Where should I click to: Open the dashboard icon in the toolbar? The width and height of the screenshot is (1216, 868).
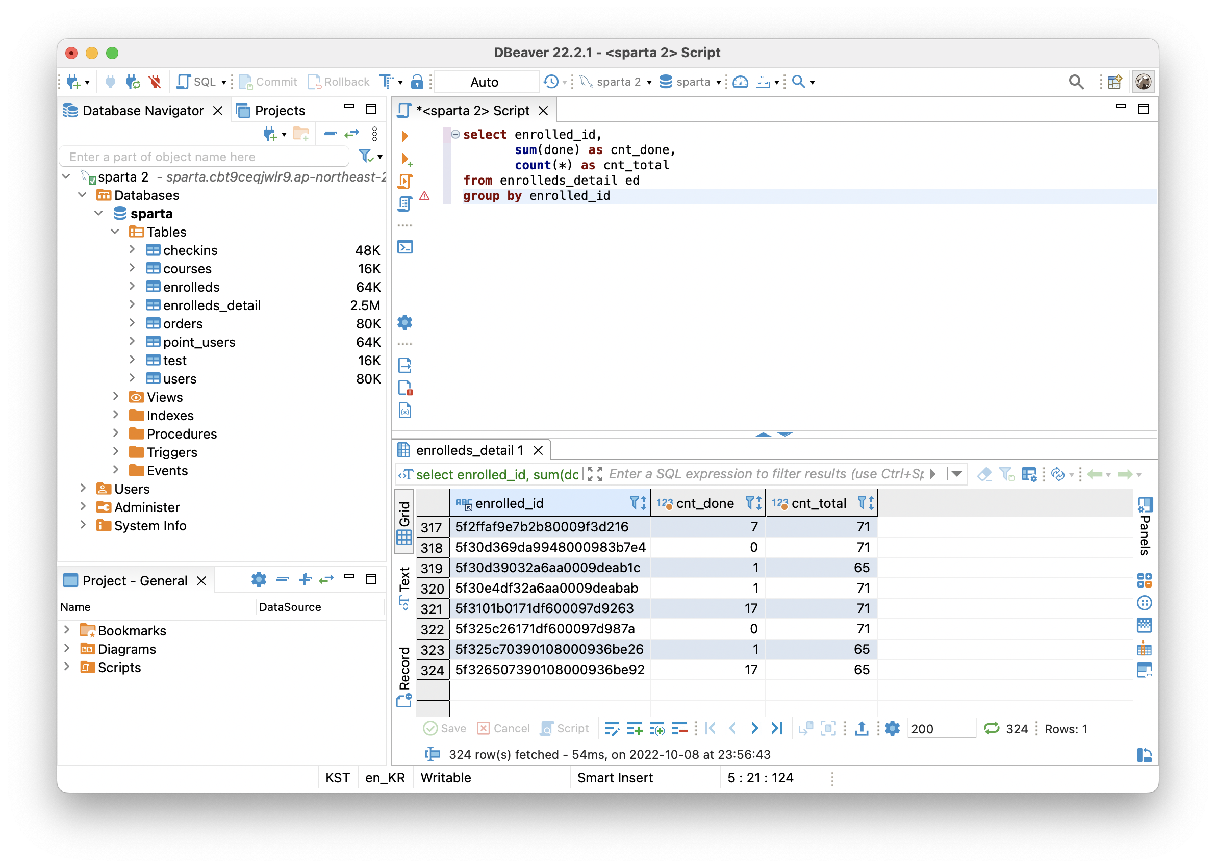pos(741,82)
